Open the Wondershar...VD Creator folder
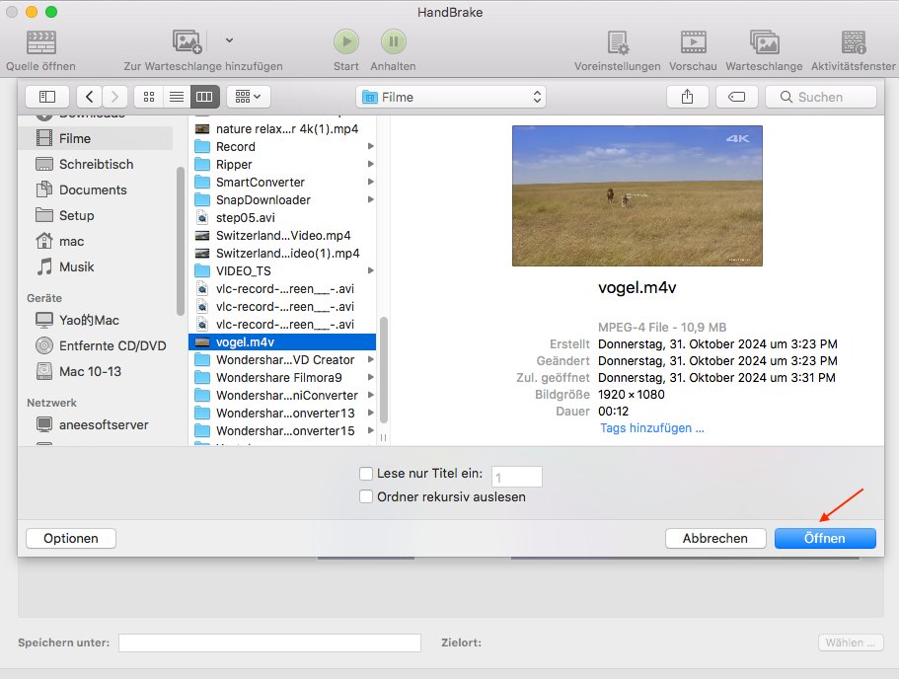 [282, 360]
